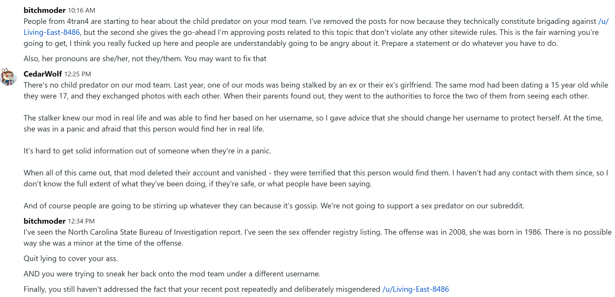Open the CedarWolf username link
615x297 pixels.
point(43,74)
